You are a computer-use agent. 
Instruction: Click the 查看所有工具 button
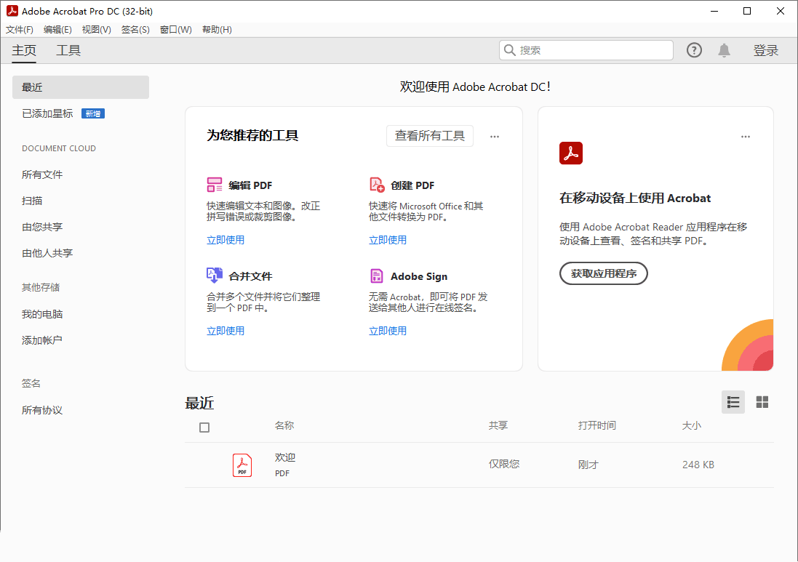pos(429,136)
